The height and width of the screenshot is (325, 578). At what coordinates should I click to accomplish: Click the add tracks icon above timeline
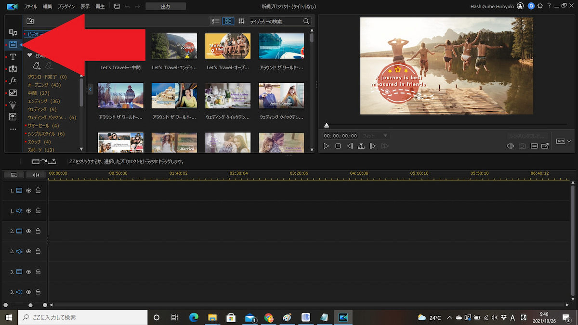[14, 175]
